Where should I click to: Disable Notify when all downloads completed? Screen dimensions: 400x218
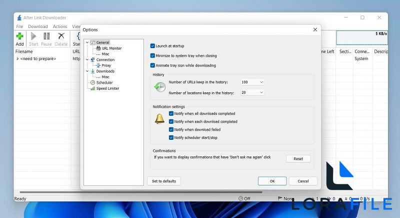pyautogui.click(x=171, y=113)
